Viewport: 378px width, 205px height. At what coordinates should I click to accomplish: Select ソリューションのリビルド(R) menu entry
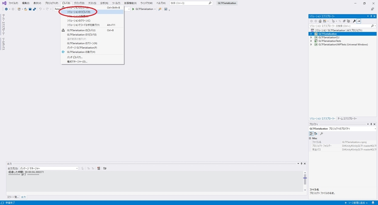[92, 12]
